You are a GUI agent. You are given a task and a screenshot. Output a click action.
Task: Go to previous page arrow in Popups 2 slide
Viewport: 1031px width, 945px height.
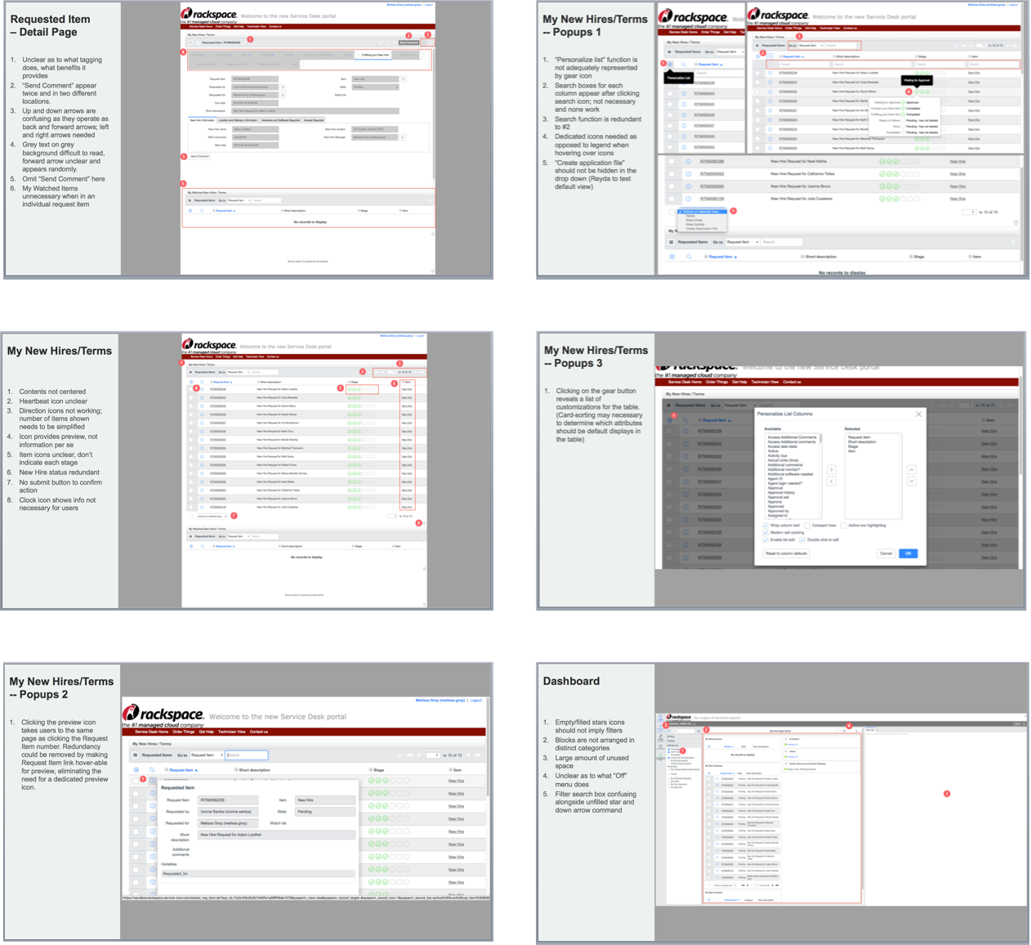click(419, 755)
